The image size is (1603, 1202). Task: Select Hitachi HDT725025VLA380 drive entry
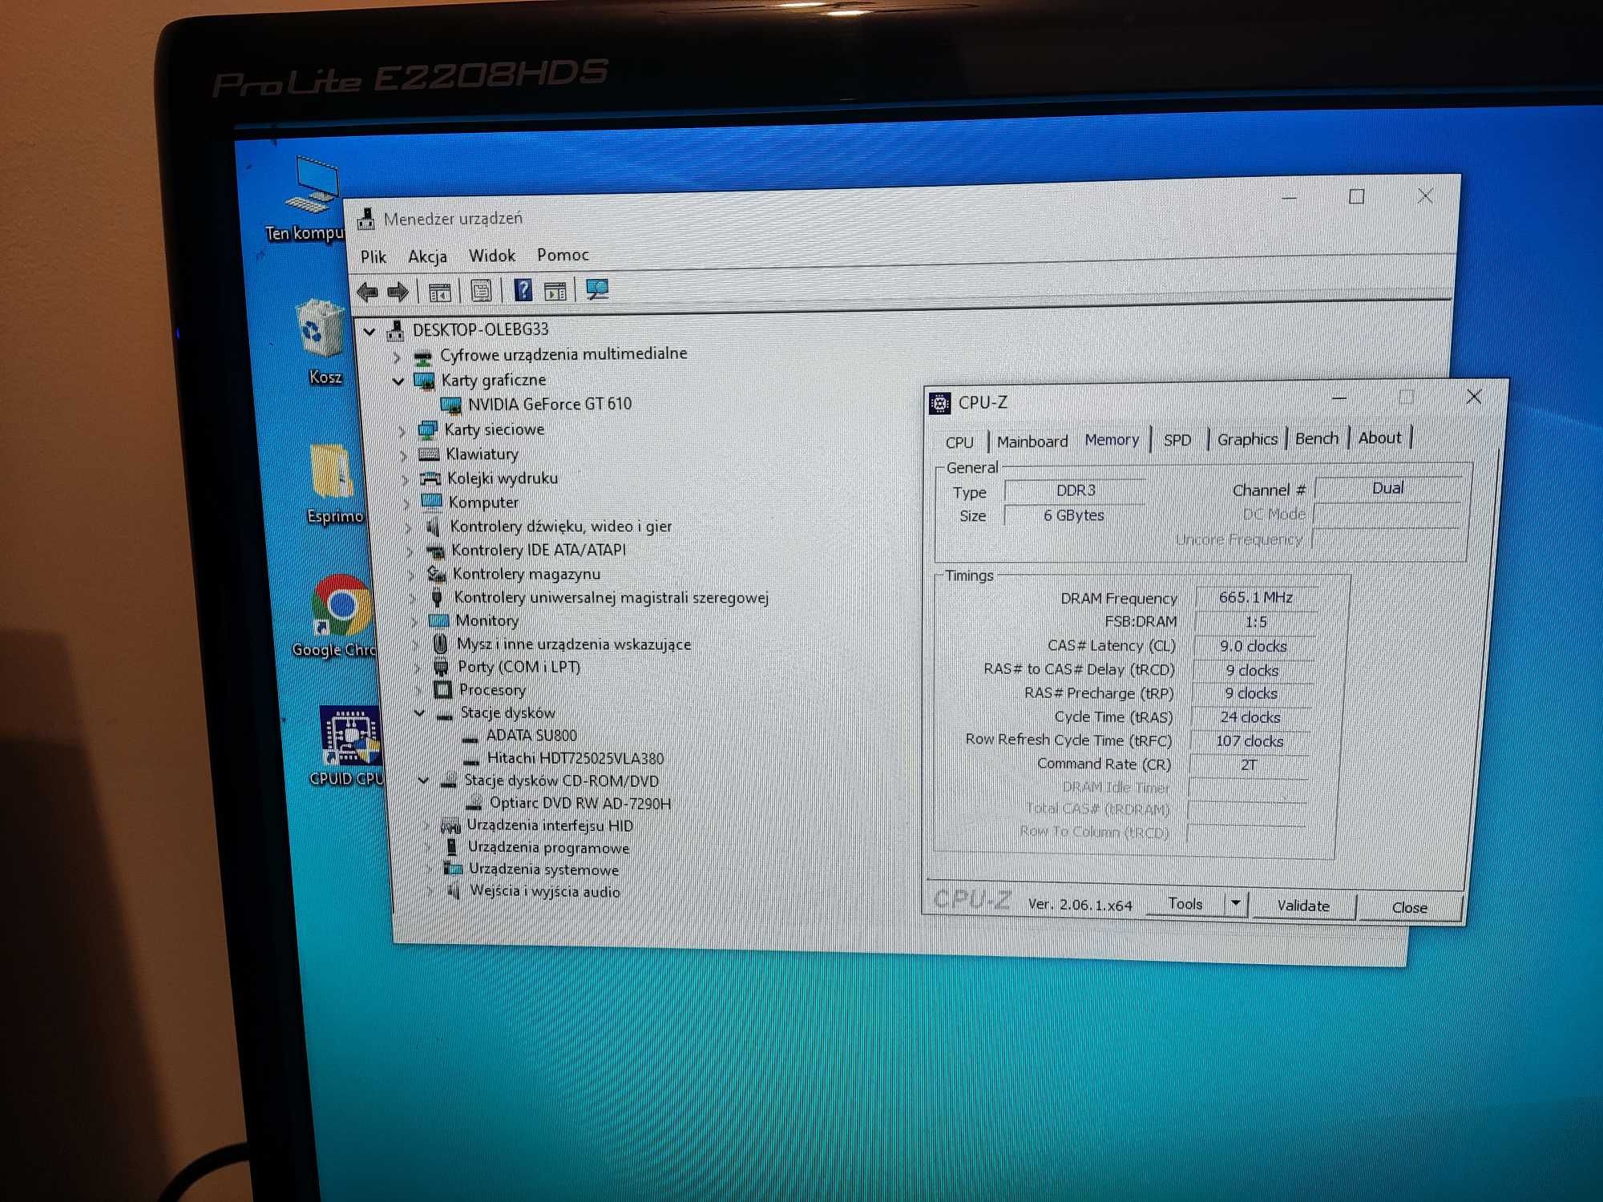click(x=575, y=758)
